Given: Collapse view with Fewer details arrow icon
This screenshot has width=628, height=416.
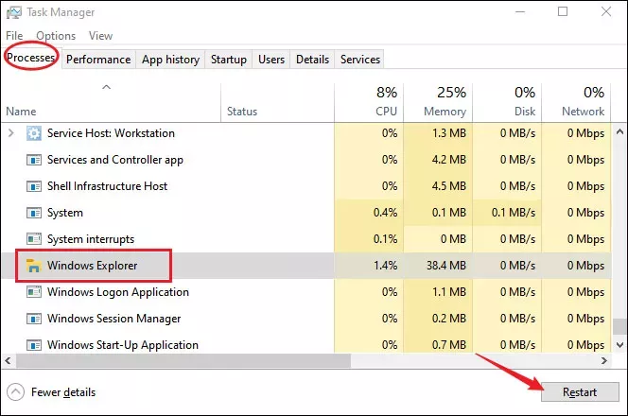Looking at the screenshot, I should (16, 392).
